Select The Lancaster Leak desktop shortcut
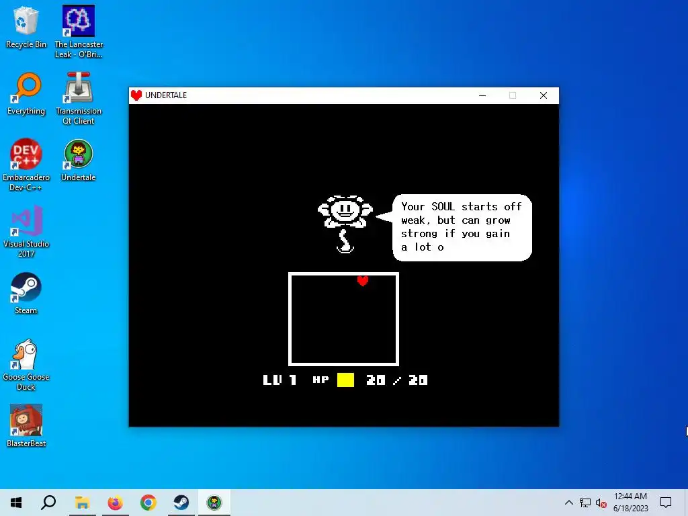This screenshot has height=516, width=688. (x=79, y=32)
